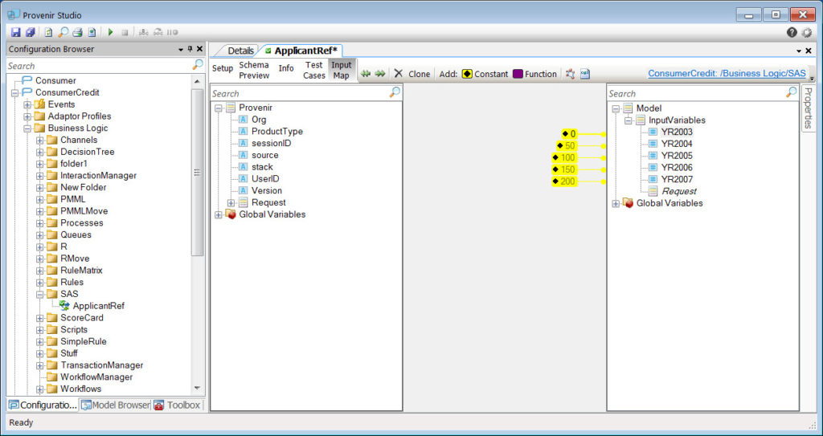
Task: Open the Info sub-tab
Action: (x=286, y=69)
